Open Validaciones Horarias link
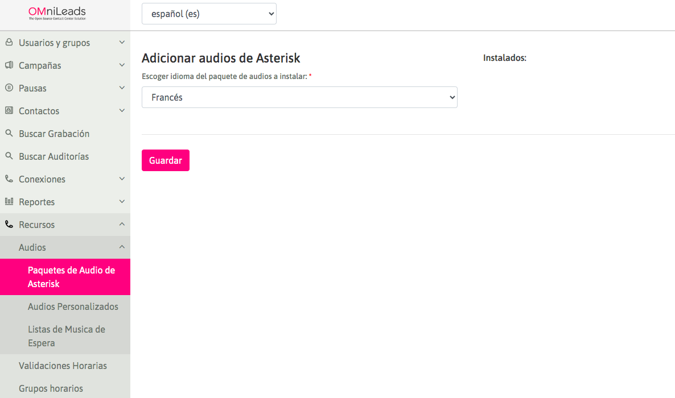675x398 pixels. click(x=63, y=366)
